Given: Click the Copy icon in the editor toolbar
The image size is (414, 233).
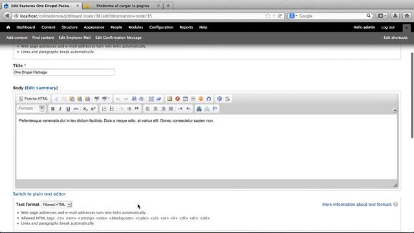Looking at the screenshot, I should coord(64,99).
